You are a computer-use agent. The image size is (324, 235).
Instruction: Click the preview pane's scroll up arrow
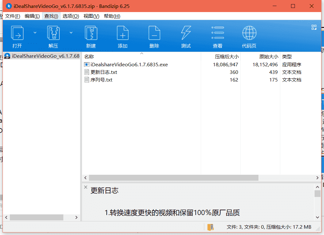coord(317,187)
